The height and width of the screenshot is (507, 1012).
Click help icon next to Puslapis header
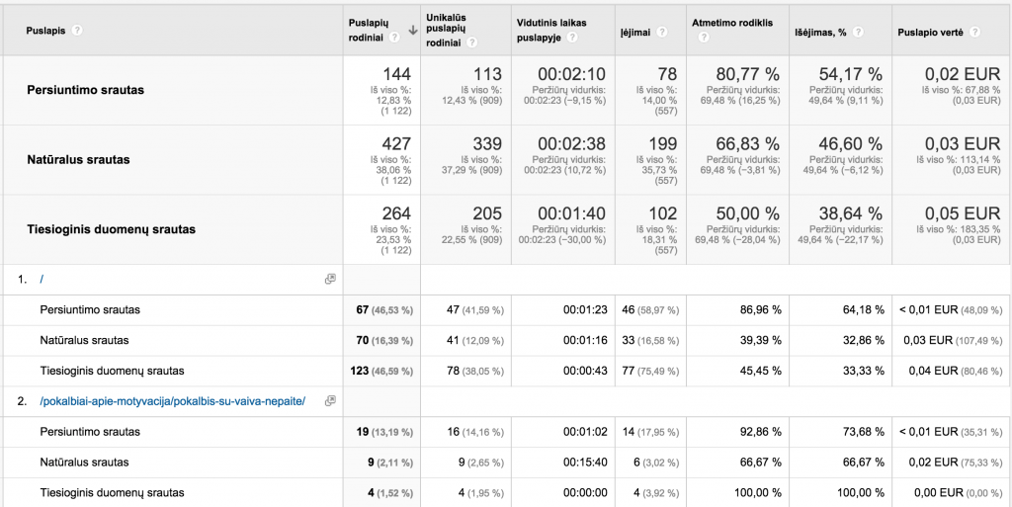pos(77,30)
